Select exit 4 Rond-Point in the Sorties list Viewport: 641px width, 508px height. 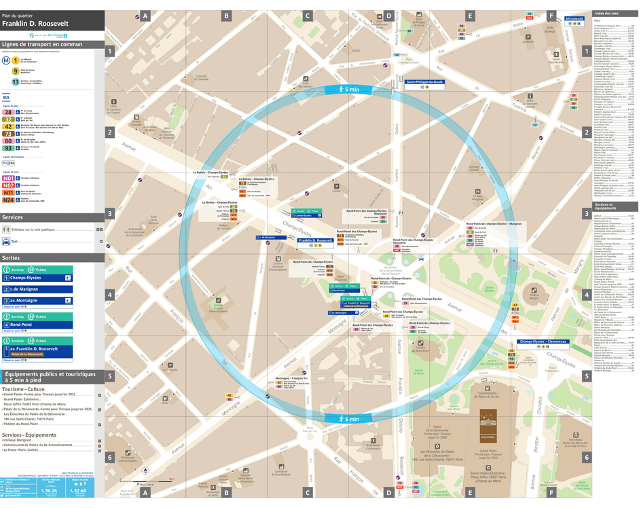pyautogui.click(x=37, y=325)
